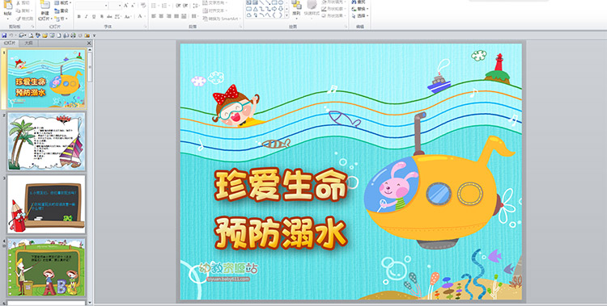
Task: Click the Paste clipboard icon
Action: coord(7,6)
